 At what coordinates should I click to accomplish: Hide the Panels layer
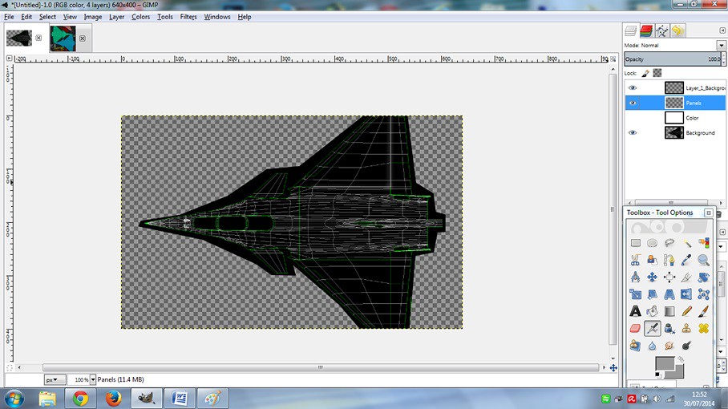[x=633, y=103]
